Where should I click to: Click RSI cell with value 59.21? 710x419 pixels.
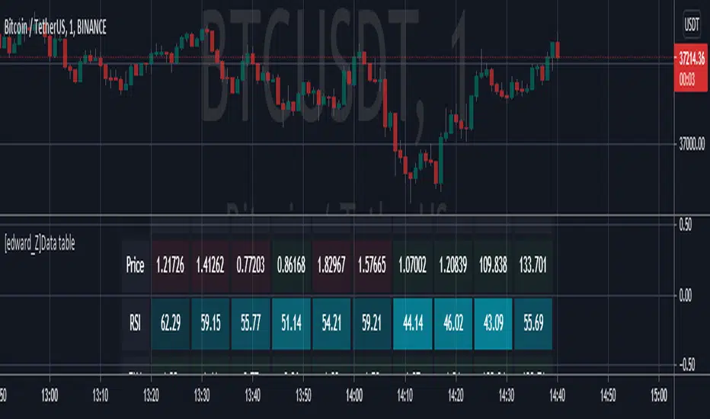372,324
